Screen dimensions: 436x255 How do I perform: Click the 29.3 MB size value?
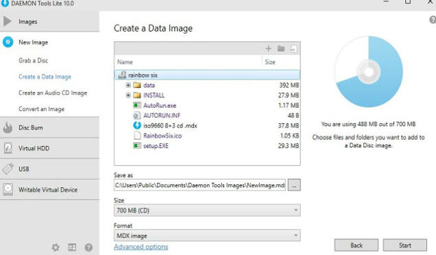coord(289,146)
